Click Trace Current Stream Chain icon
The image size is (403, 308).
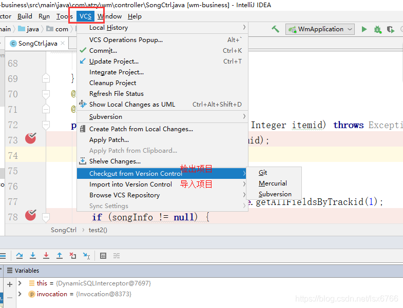pyautogui.click(x=117, y=256)
